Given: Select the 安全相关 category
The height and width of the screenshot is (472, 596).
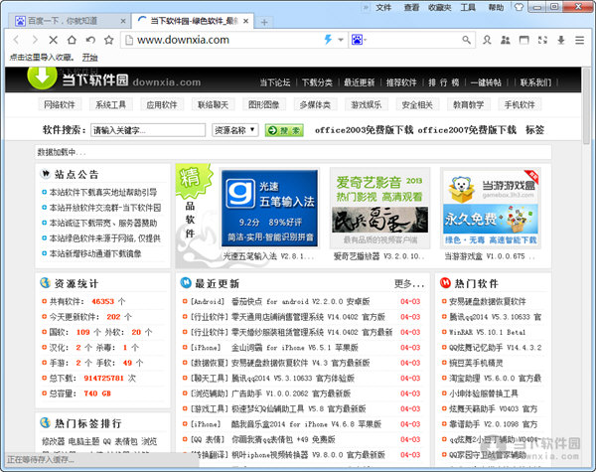Looking at the screenshot, I should click(417, 104).
